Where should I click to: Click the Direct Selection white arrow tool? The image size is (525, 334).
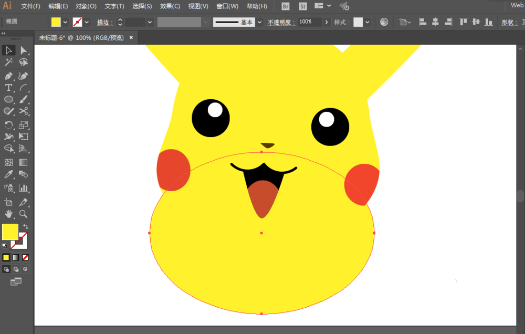(24, 50)
